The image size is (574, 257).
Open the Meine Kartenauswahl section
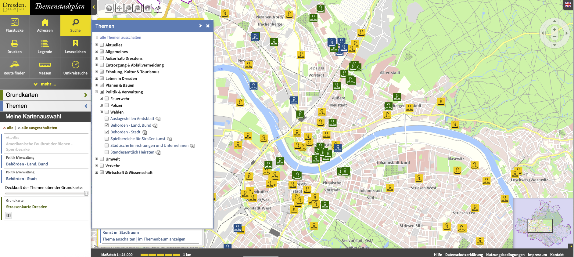[45, 117]
